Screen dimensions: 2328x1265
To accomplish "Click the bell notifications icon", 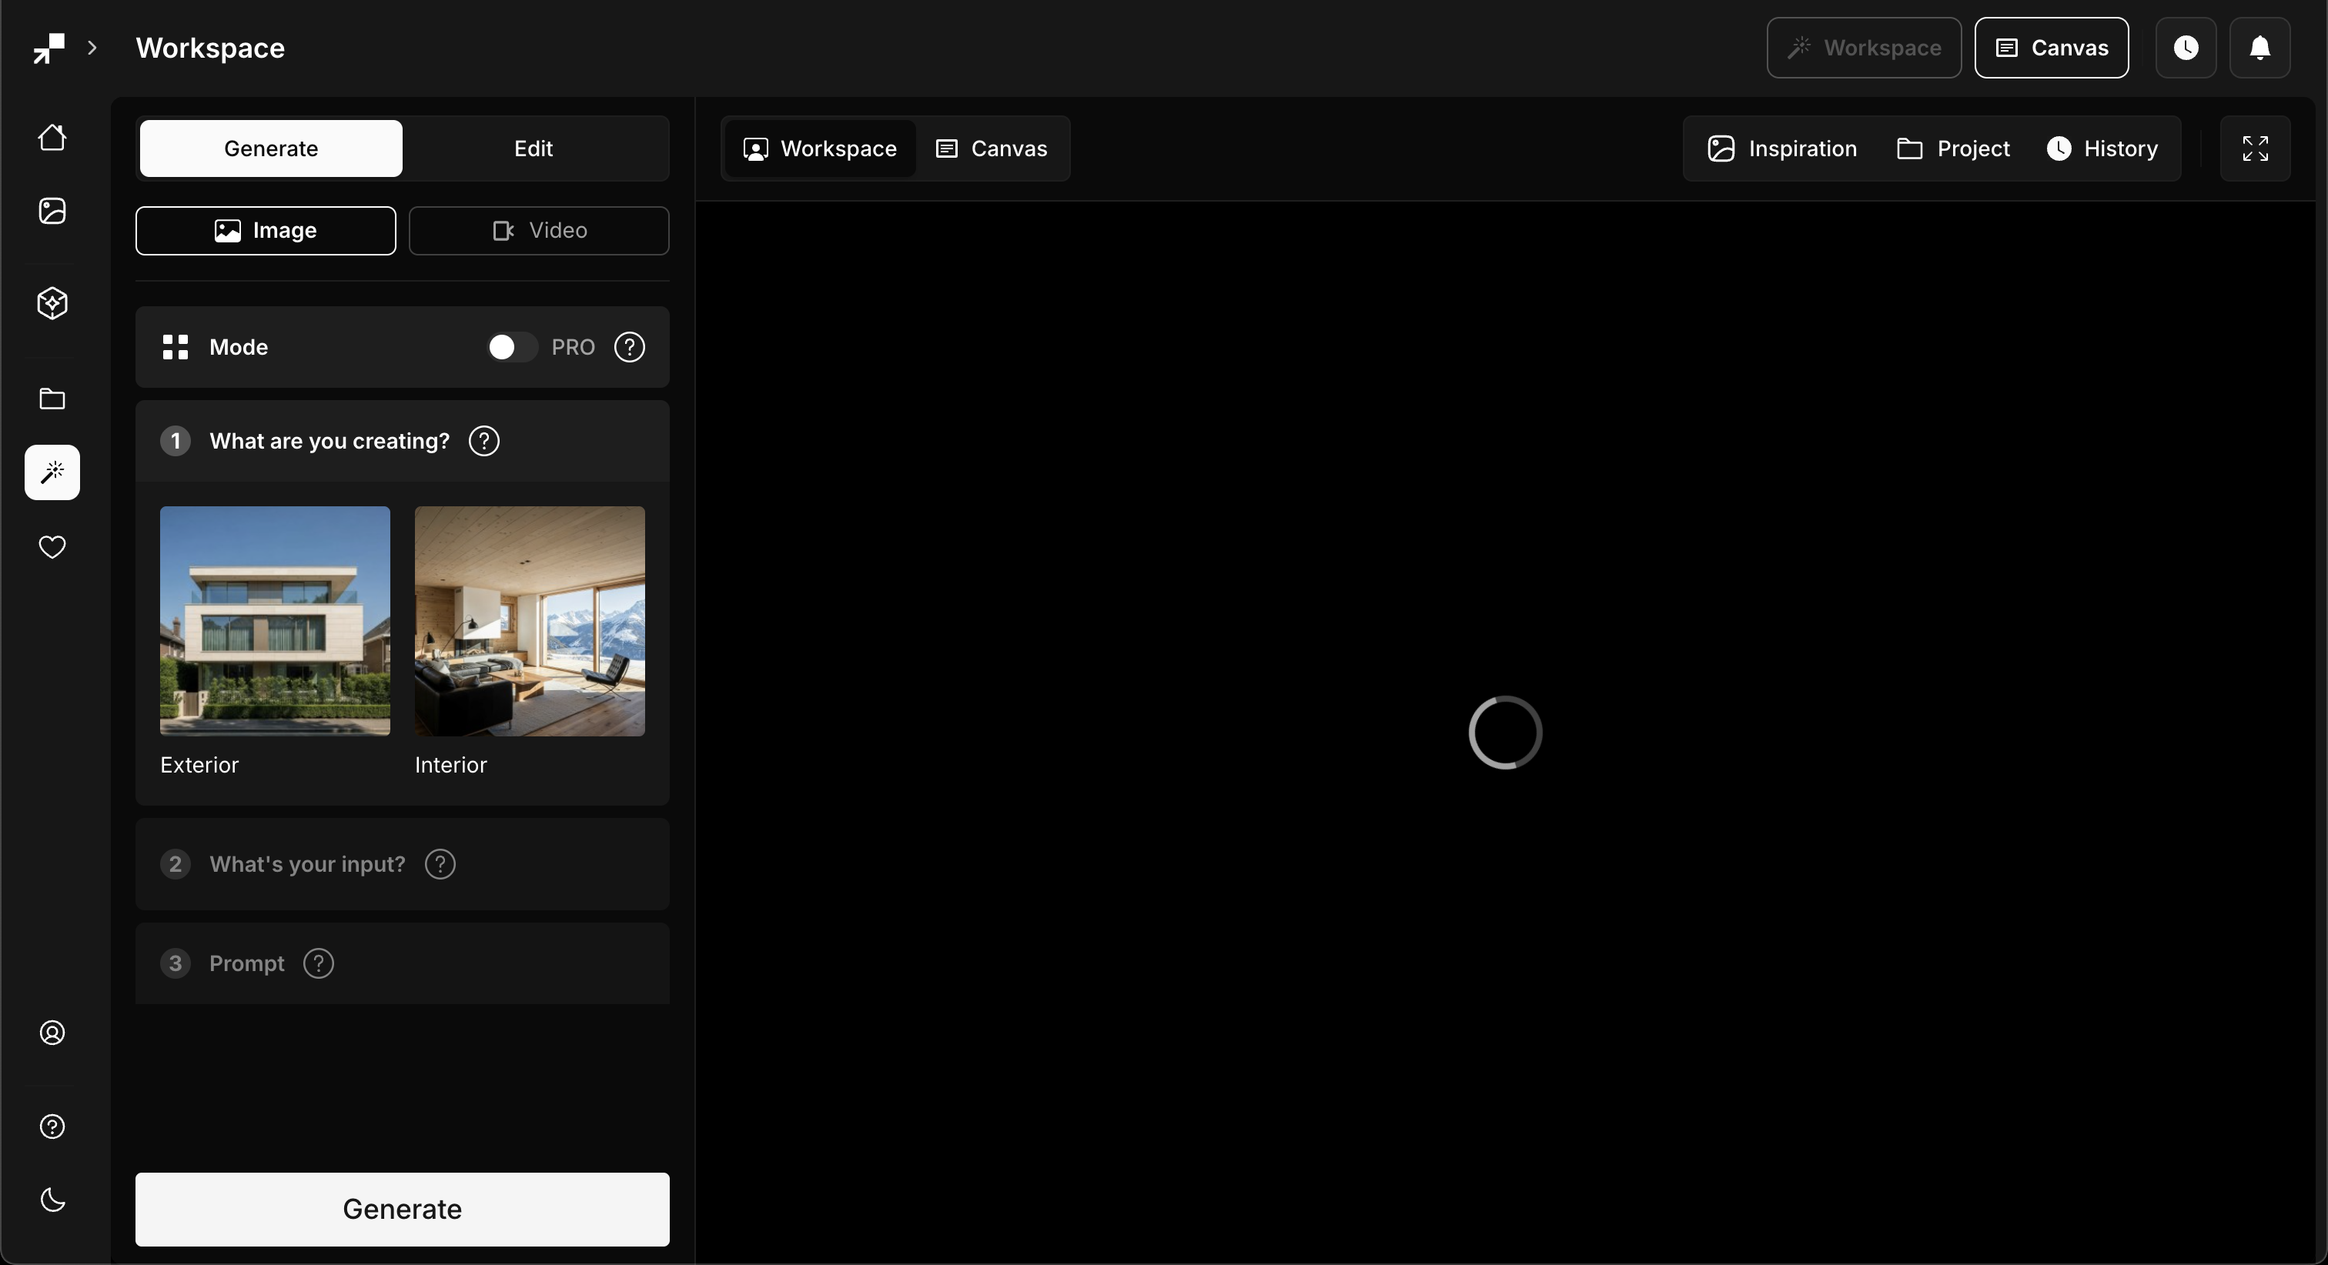I will pyautogui.click(x=2259, y=48).
